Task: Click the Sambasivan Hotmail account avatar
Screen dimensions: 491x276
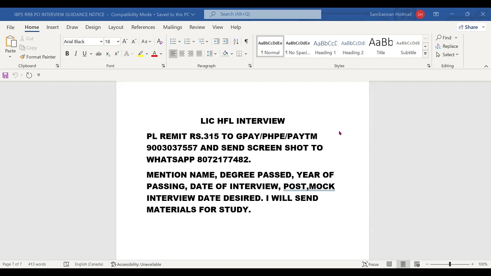Action: click(420, 14)
